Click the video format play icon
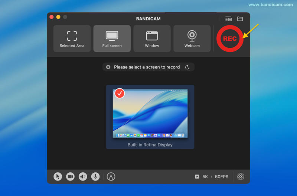 [x=197, y=177]
